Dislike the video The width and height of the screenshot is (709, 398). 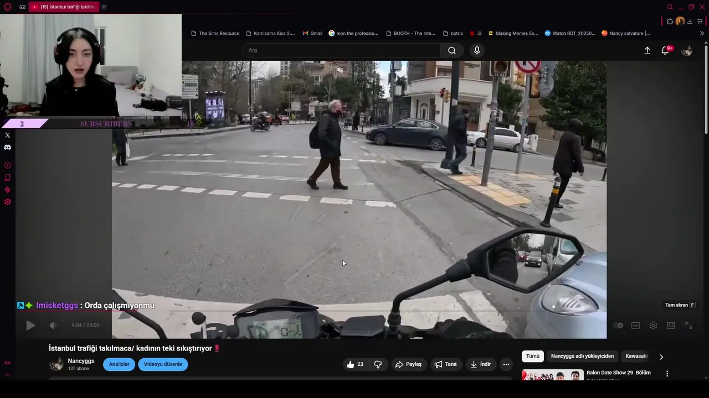click(378, 364)
